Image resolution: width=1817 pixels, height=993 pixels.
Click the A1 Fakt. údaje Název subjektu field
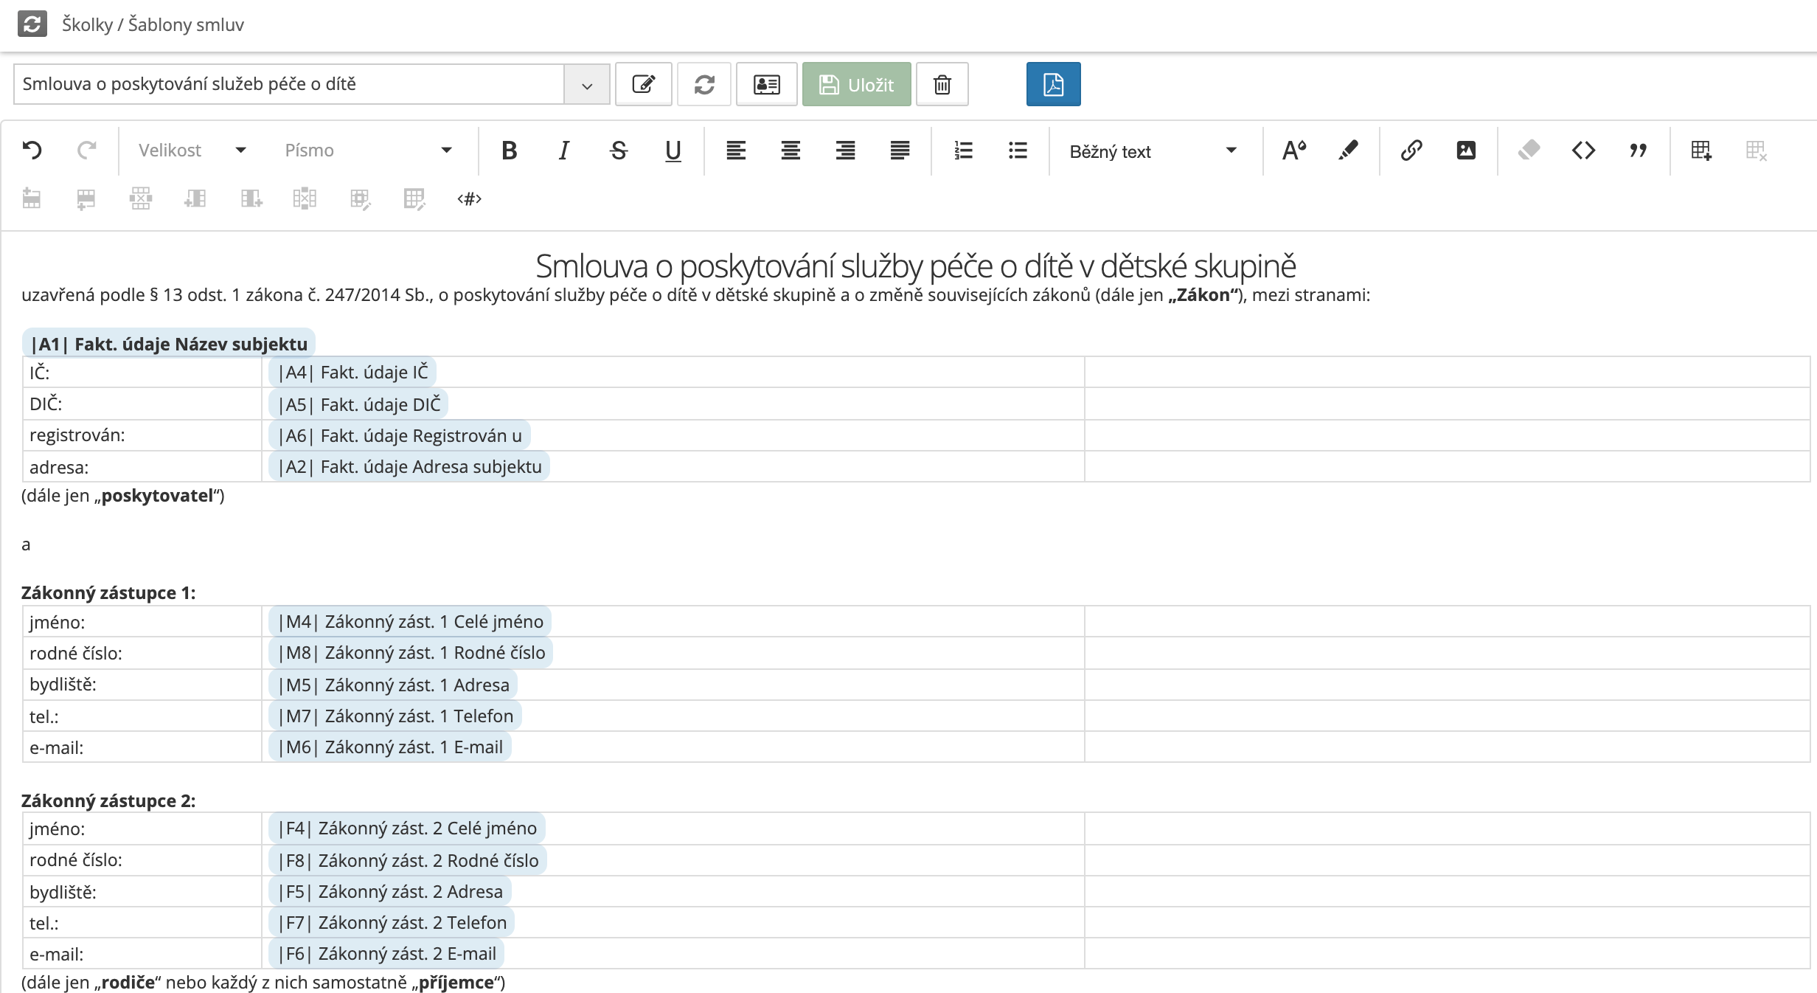(169, 344)
